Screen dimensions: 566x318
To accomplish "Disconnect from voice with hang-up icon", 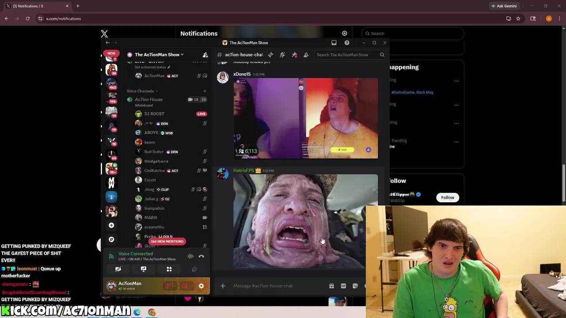I will [201, 256].
